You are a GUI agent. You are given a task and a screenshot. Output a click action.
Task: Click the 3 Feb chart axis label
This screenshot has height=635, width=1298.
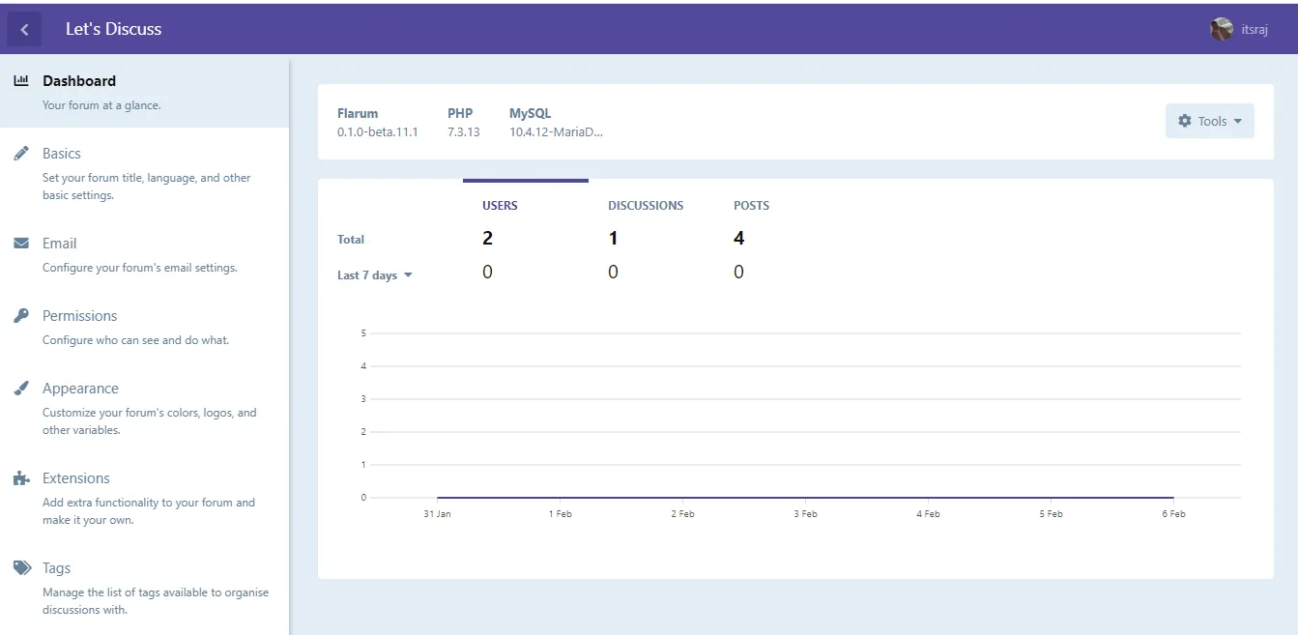[805, 514]
